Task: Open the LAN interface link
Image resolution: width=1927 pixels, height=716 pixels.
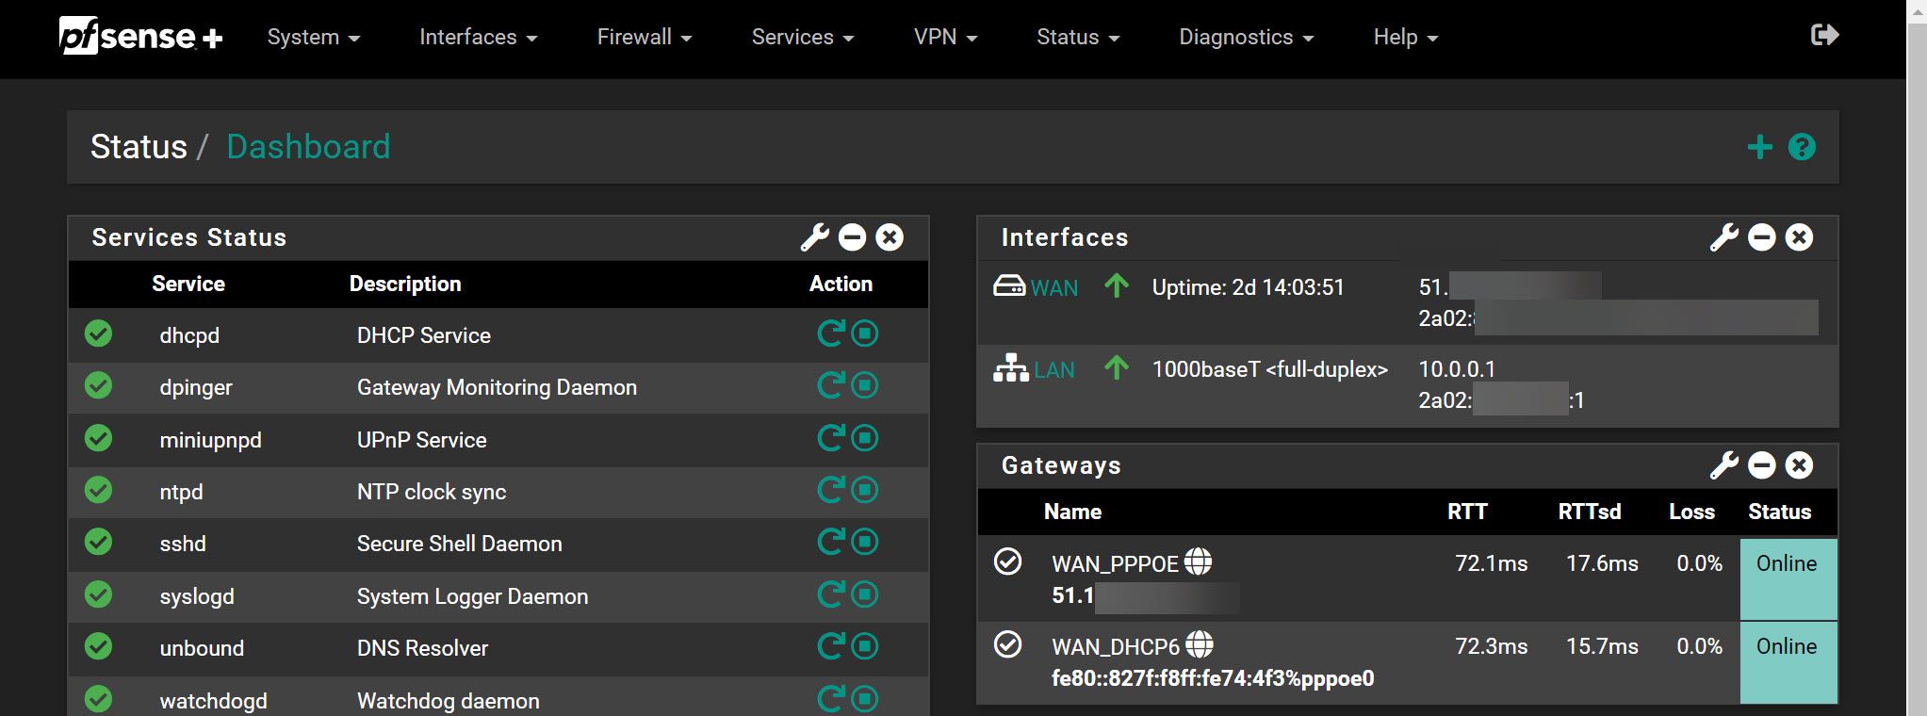Action: coord(1053,370)
